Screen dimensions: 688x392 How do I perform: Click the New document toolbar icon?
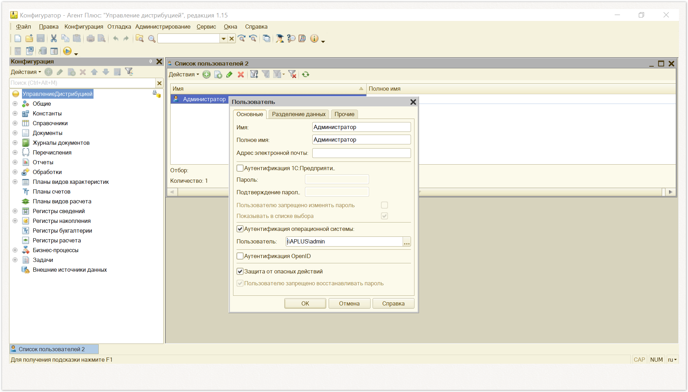(x=18, y=39)
